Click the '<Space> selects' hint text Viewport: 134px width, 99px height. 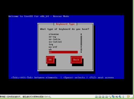[74, 78]
